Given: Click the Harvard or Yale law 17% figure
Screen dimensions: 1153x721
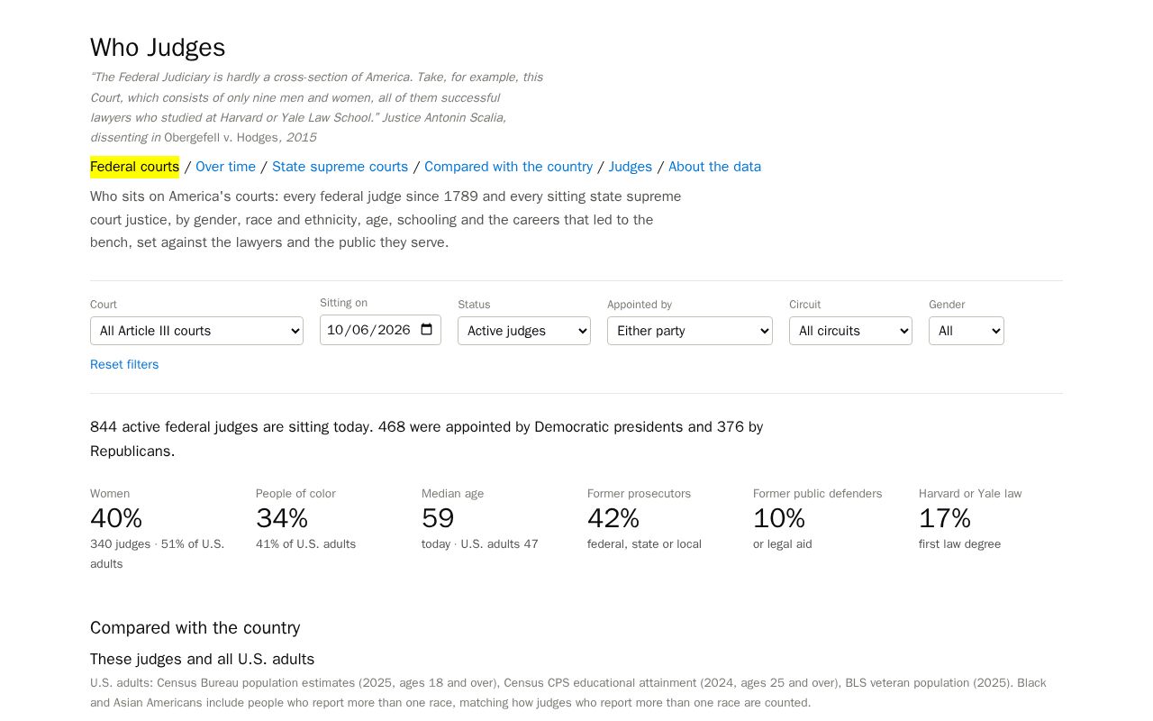Looking at the screenshot, I should point(945,518).
